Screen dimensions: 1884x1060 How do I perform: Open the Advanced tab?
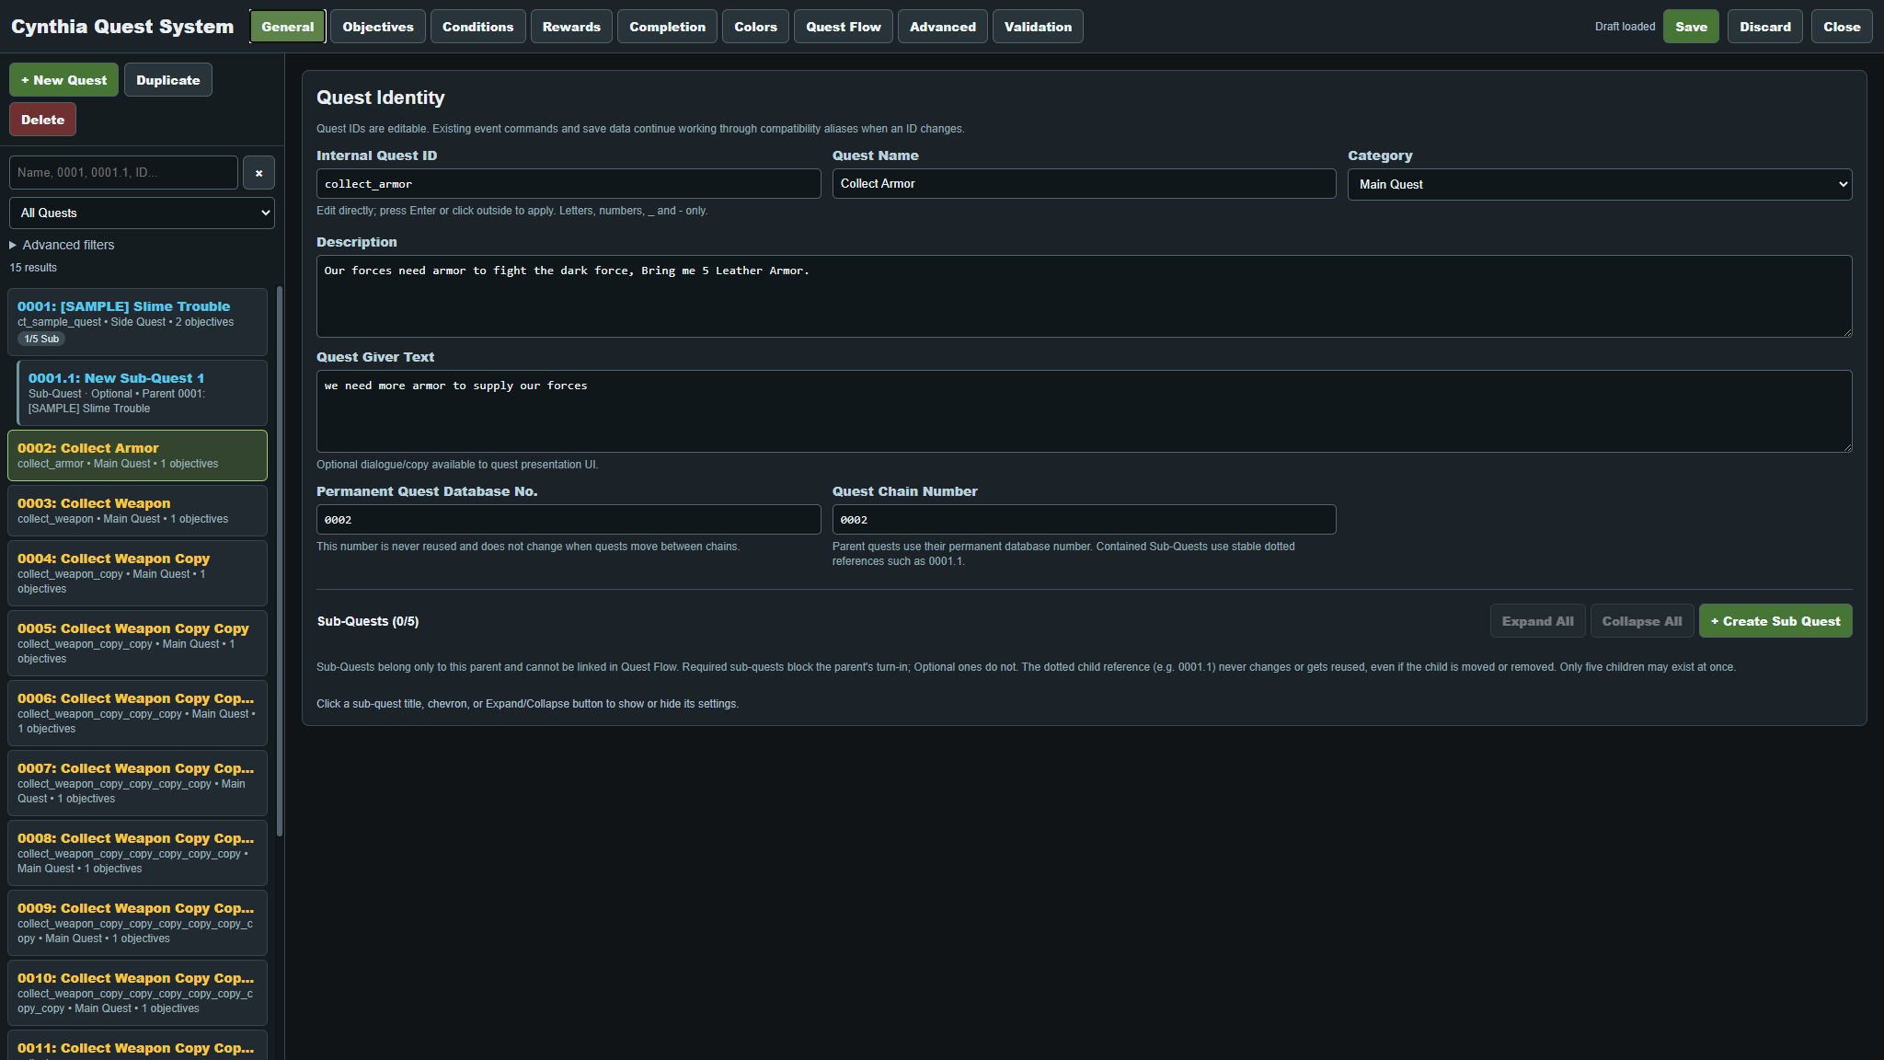coord(942,27)
